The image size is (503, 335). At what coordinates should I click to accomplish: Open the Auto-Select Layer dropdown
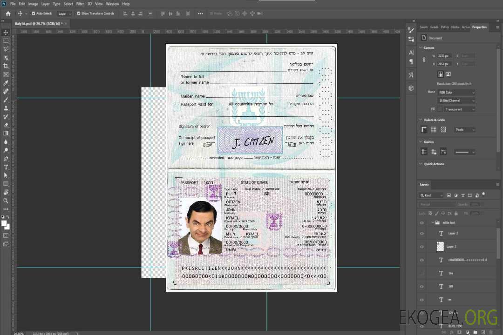pos(65,13)
